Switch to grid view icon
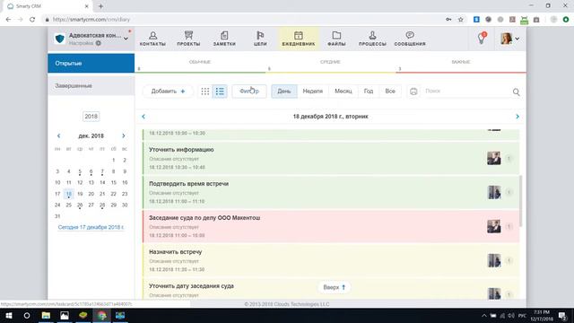 pyautogui.click(x=205, y=92)
